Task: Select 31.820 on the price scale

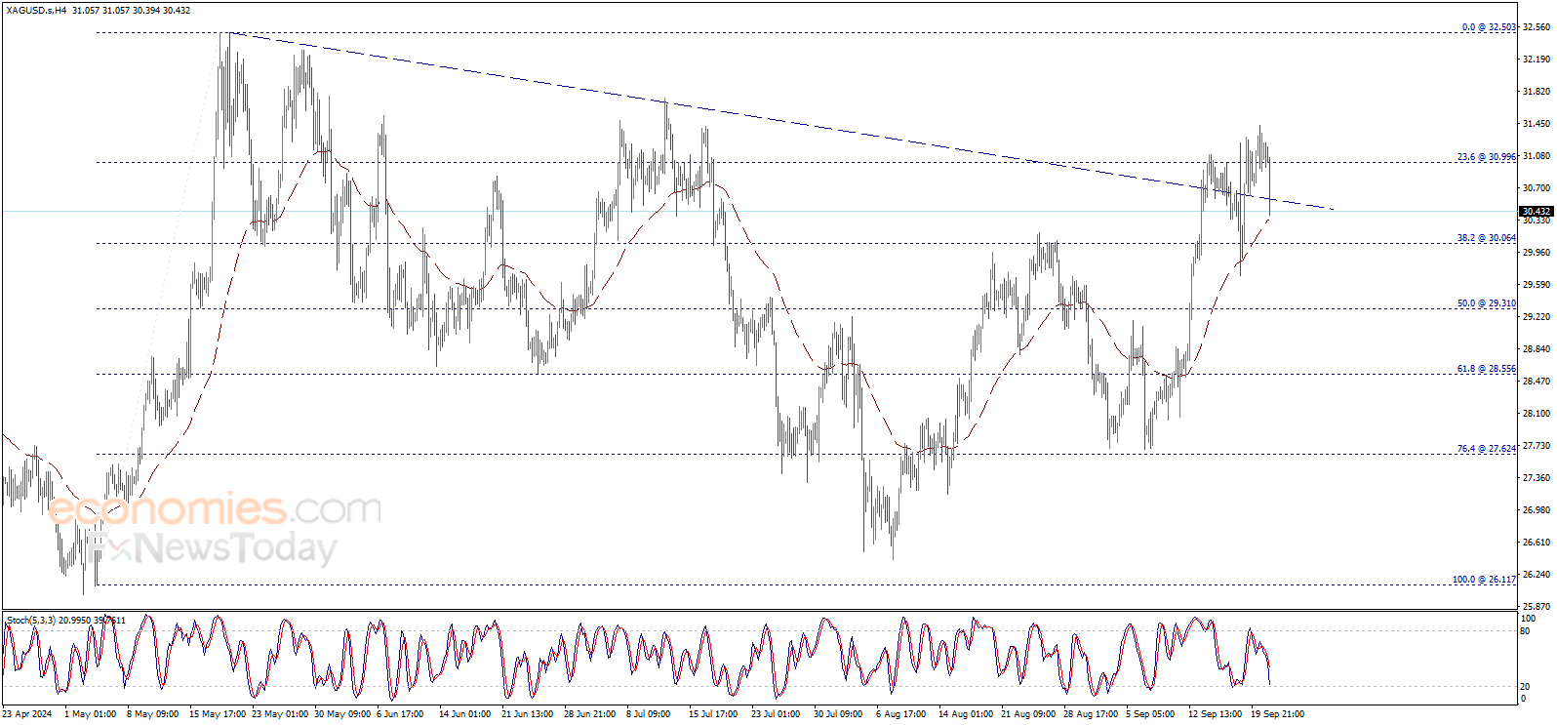Action: [1537, 92]
